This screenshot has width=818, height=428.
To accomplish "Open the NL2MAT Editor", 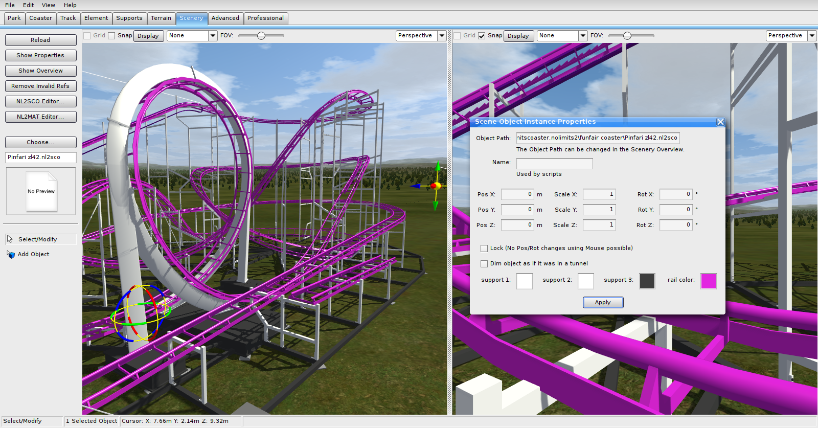I will pos(40,117).
